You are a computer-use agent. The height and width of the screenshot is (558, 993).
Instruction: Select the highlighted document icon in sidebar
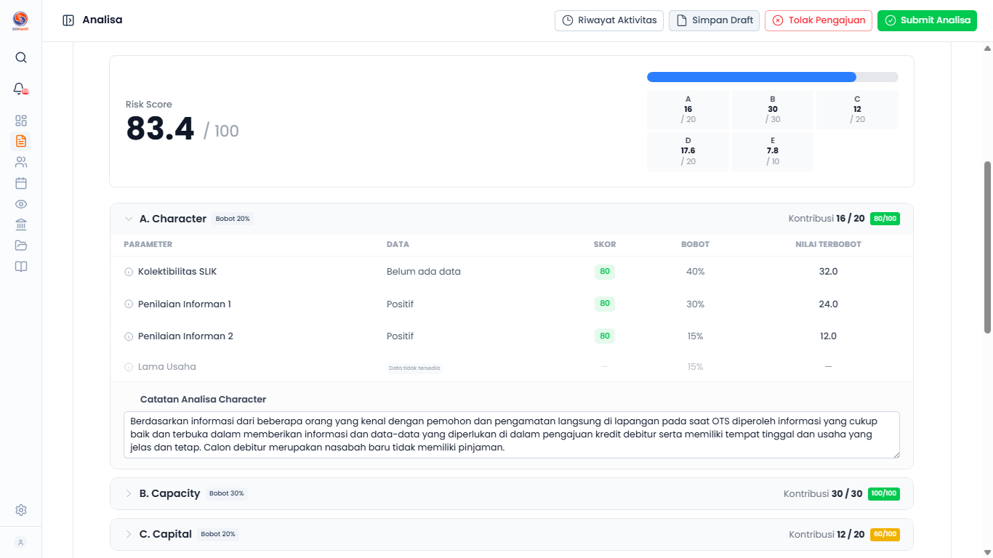point(21,141)
